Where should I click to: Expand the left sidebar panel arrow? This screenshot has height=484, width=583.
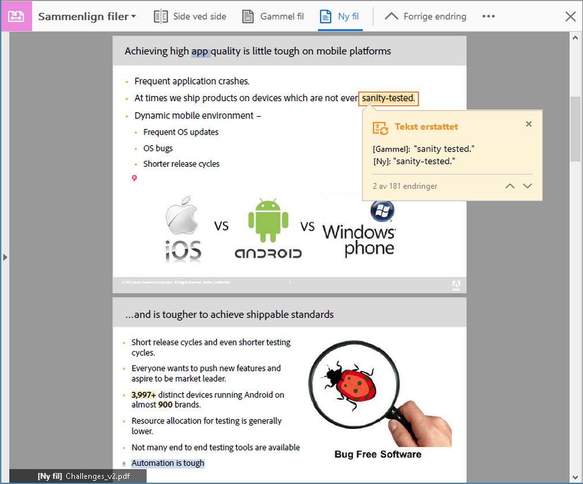(x=5, y=257)
